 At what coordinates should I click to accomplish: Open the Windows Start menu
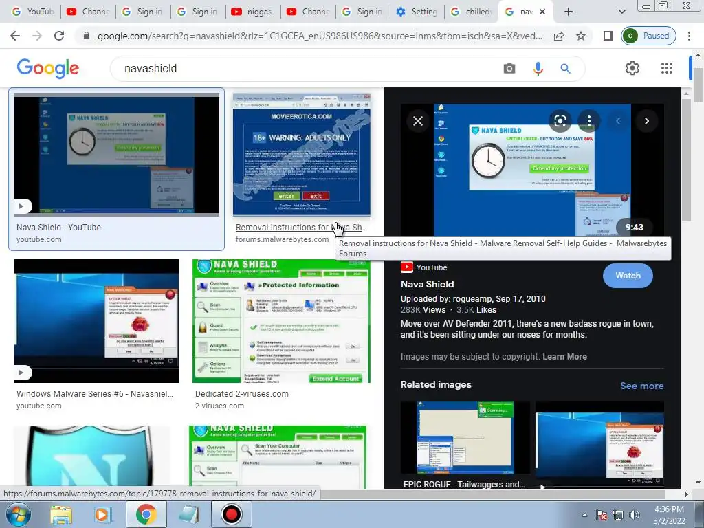point(18,514)
